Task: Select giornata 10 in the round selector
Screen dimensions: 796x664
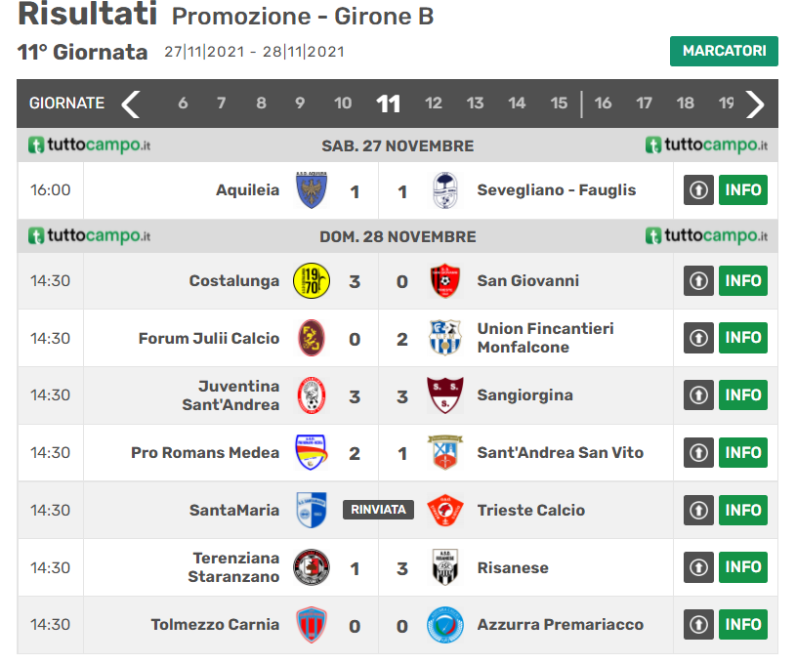Action: pyautogui.click(x=343, y=104)
